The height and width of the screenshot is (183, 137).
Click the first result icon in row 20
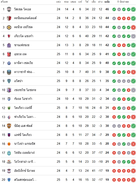pos(114,180)
